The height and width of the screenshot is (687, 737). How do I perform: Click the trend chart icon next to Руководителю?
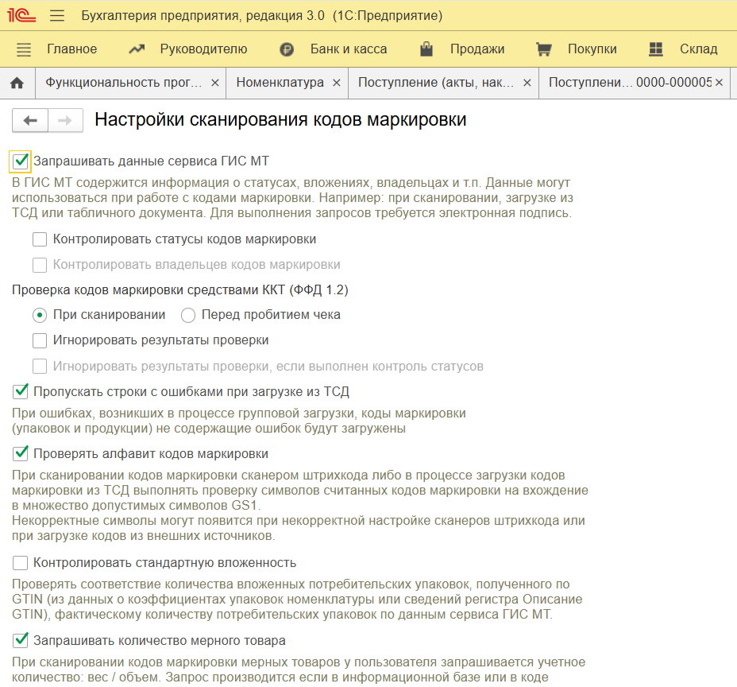[135, 49]
